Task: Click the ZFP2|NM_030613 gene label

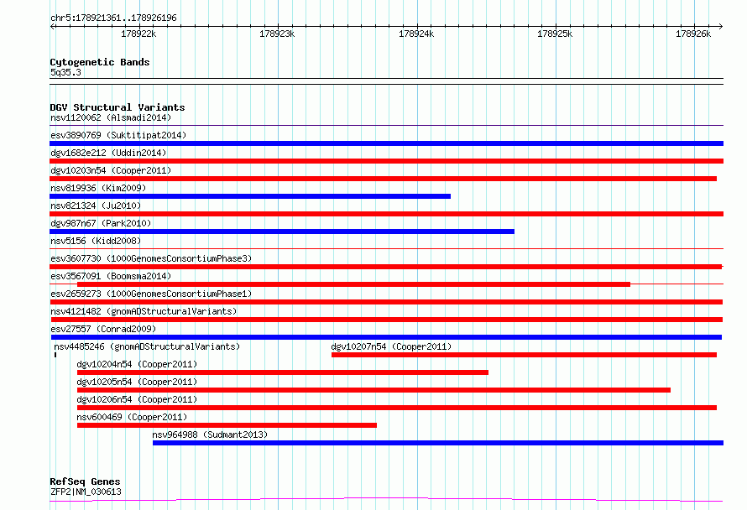Action: click(x=86, y=492)
